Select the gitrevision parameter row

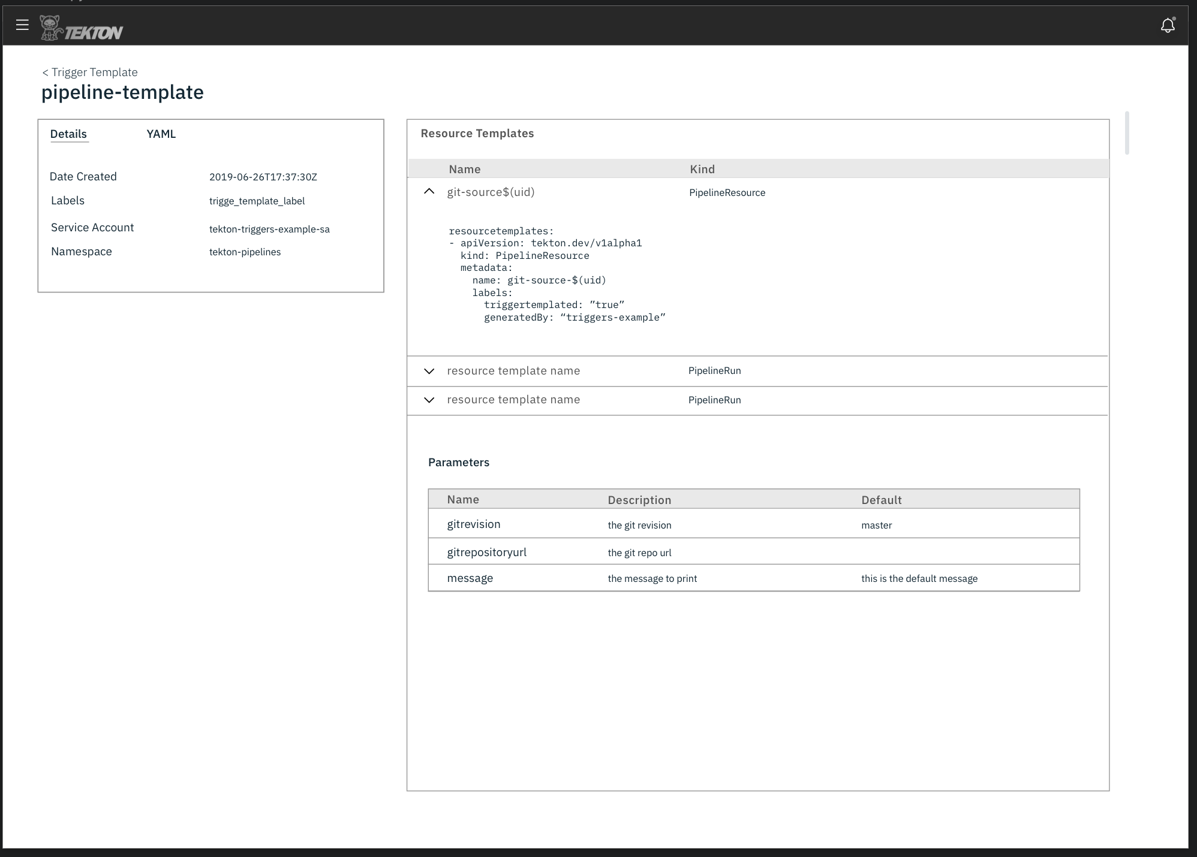[x=473, y=523]
